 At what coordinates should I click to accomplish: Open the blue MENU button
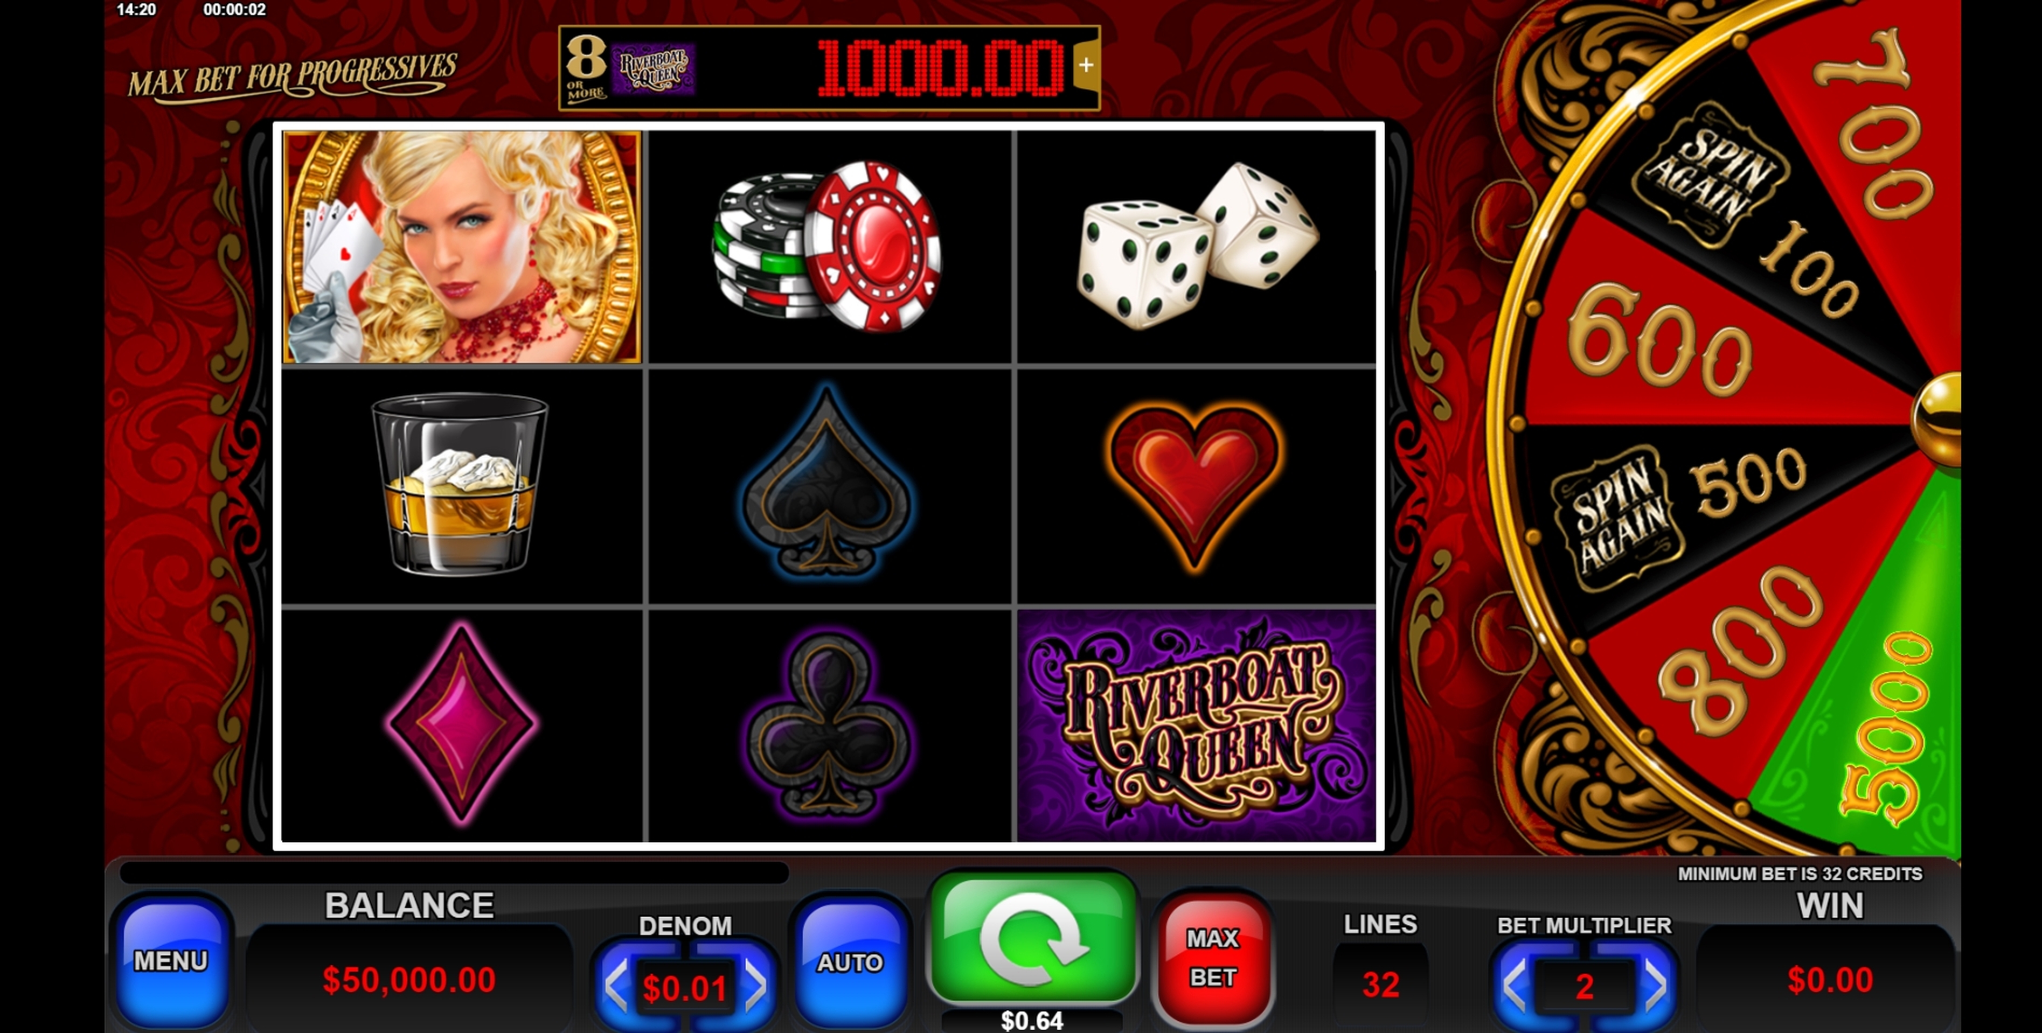[x=171, y=960]
